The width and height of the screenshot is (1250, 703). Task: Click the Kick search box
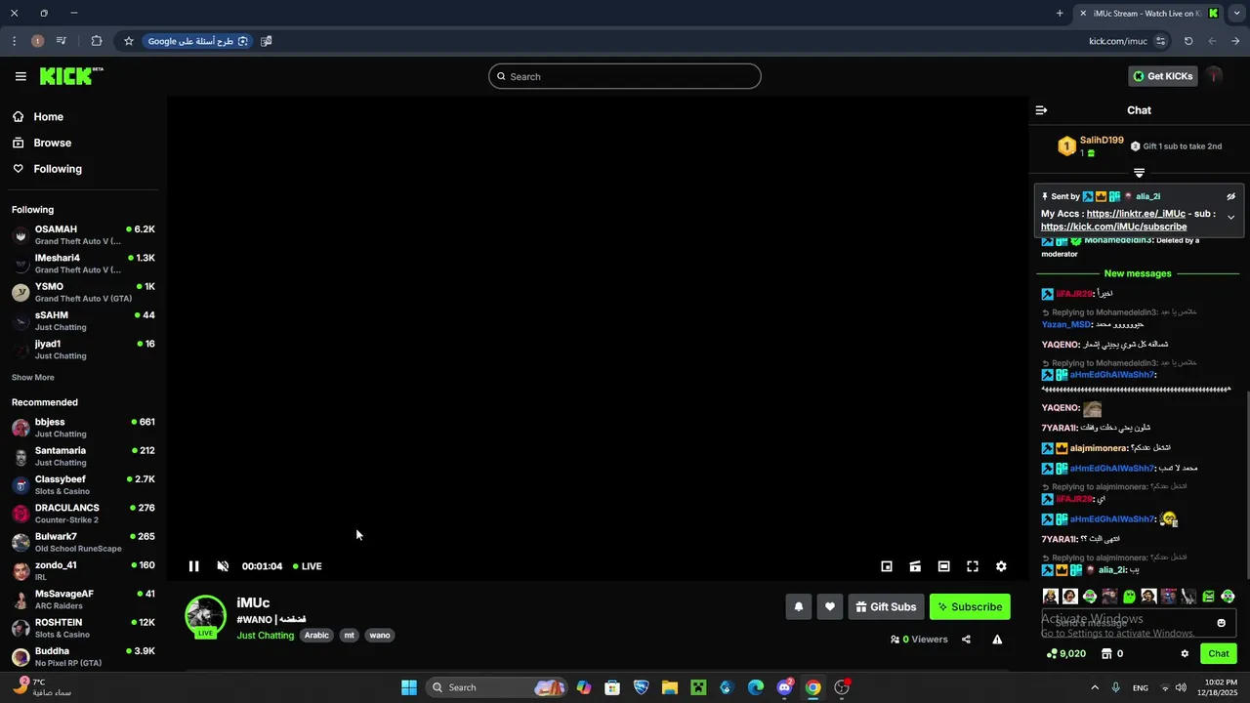click(625, 76)
